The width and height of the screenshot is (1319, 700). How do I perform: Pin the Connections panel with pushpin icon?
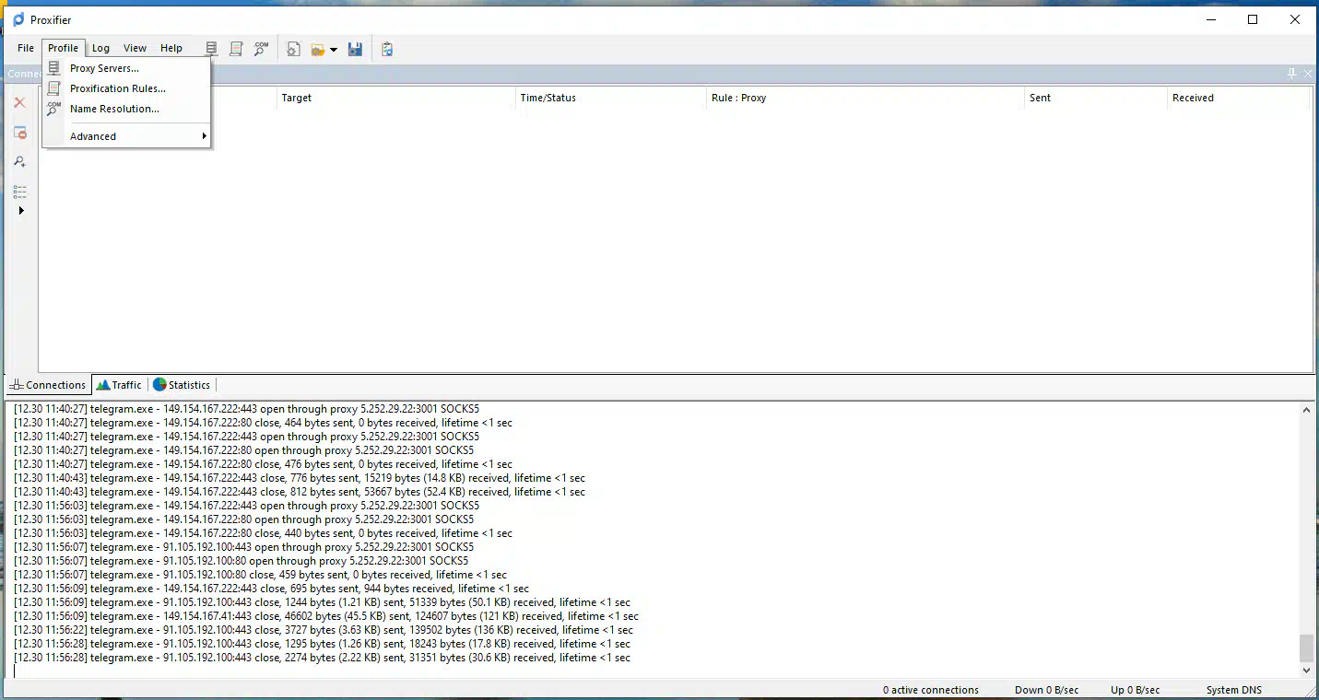click(1292, 74)
